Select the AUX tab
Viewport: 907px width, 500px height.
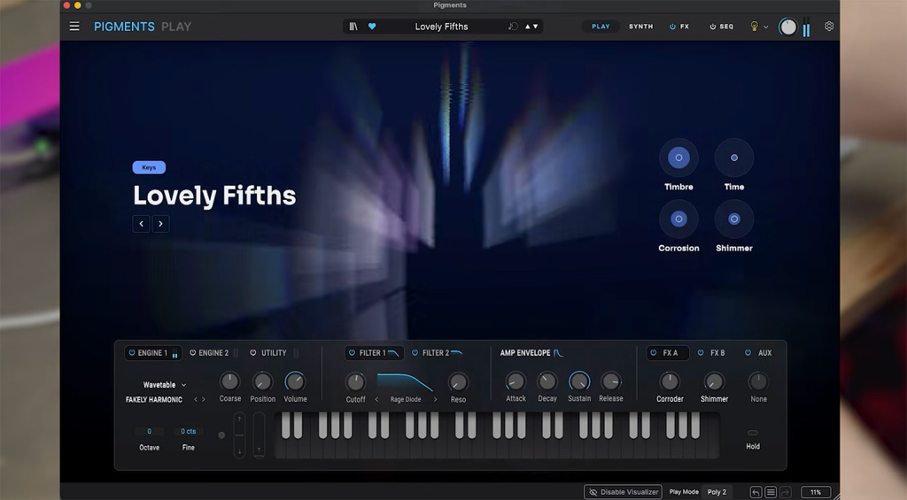(x=764, y=352)
